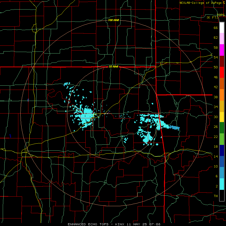Screen dimensions: 226x226
Task: Select legend value 34
Action: tap(216, 107)
